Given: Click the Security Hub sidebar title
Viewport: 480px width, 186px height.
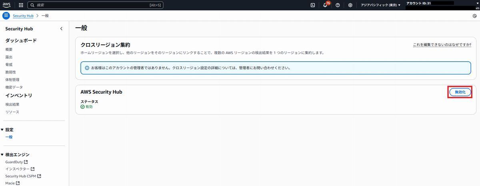Looking at the screenshot, I should pyautogui.click(x=19, y=29).
